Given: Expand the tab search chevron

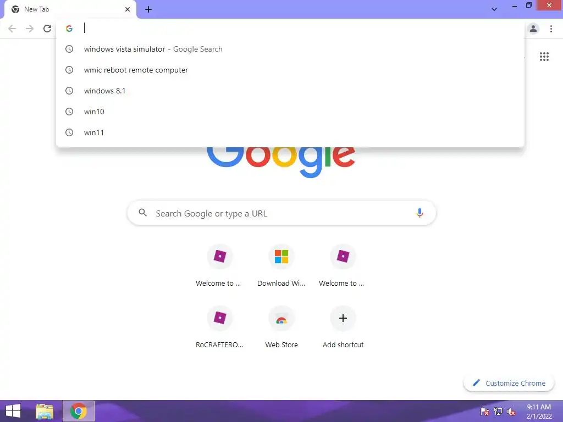Looking at the screenshot, I should pyautogui.click(x=494, y=9).
